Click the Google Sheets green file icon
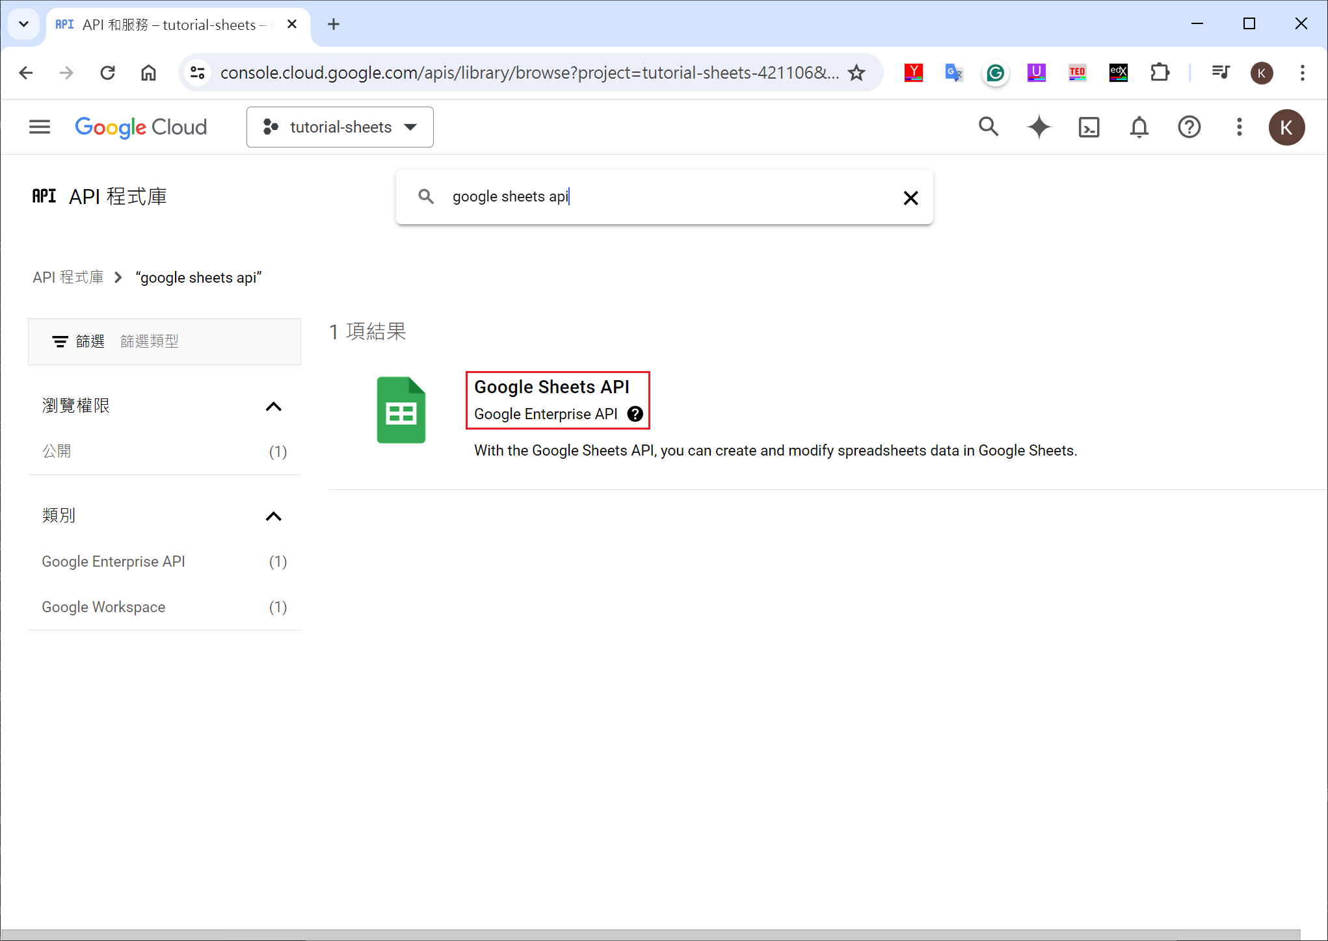Viewport: 1328px width, 941px height. click(401, 410)
